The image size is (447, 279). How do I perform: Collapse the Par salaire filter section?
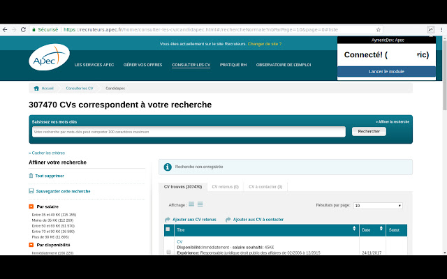(31, 206)
